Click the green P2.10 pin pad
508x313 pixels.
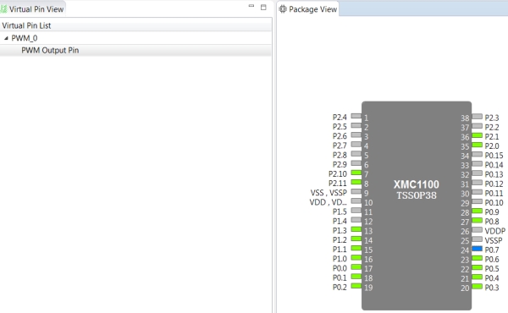(x=356, y=173)
